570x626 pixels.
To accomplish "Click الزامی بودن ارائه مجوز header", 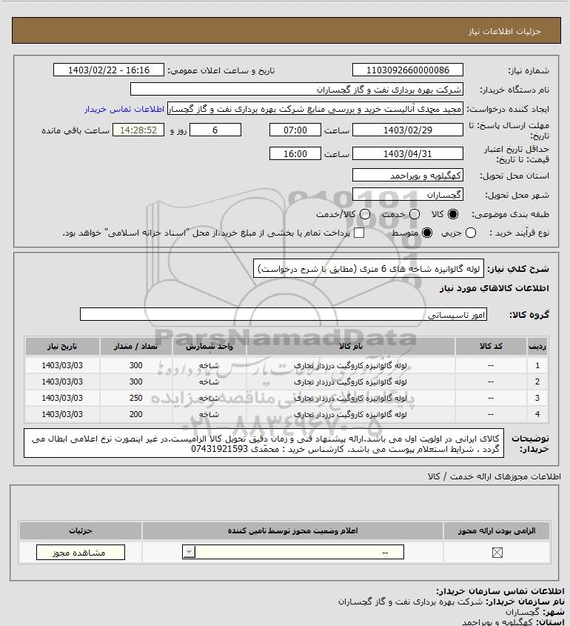I will click(497, 530).
